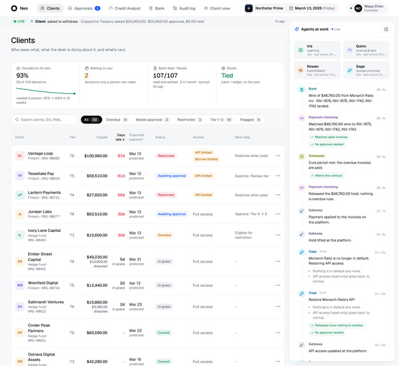
Task: Click the Agents at work sparkle icon
Action: pos(297,29)
